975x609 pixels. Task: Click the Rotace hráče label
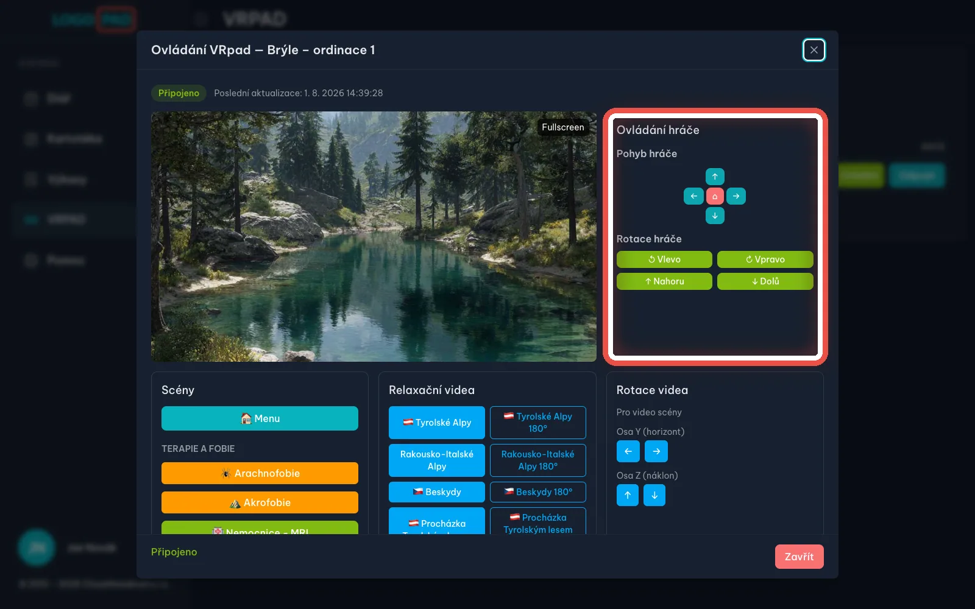point(649,239)
